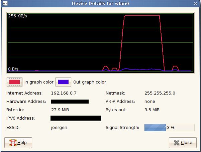Click the Help button
The height and width of the screenshot is (152, 201).
(x=18, y=143)
